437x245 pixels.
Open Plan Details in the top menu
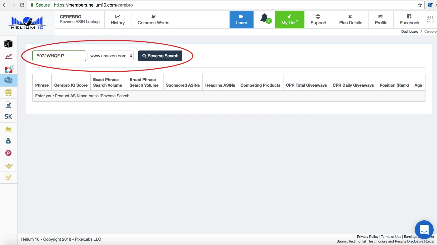(350, 20)
